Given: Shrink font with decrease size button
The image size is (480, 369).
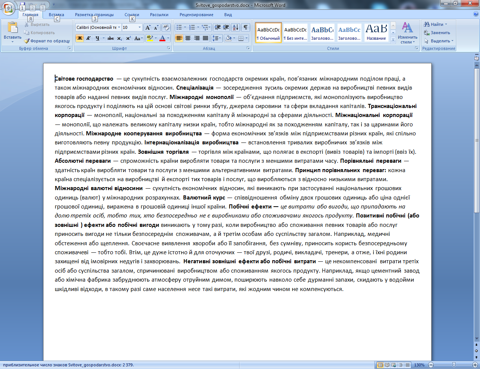Looking at the screenshot, I should tap(156, 27).
